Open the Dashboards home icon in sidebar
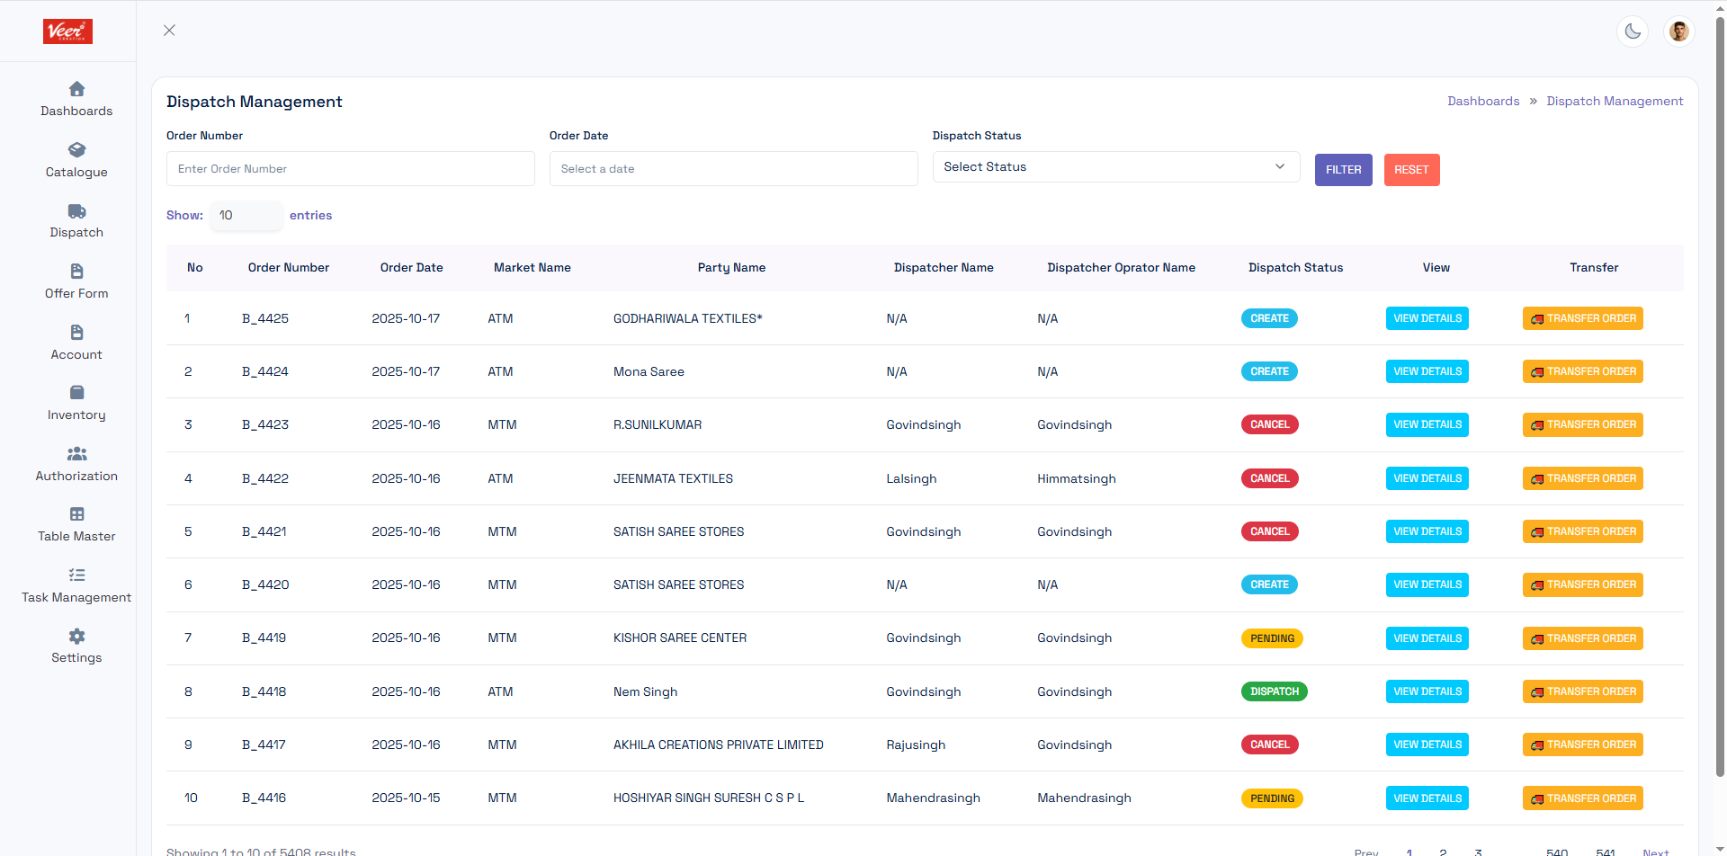1727x856 pixels. (76, 89)
